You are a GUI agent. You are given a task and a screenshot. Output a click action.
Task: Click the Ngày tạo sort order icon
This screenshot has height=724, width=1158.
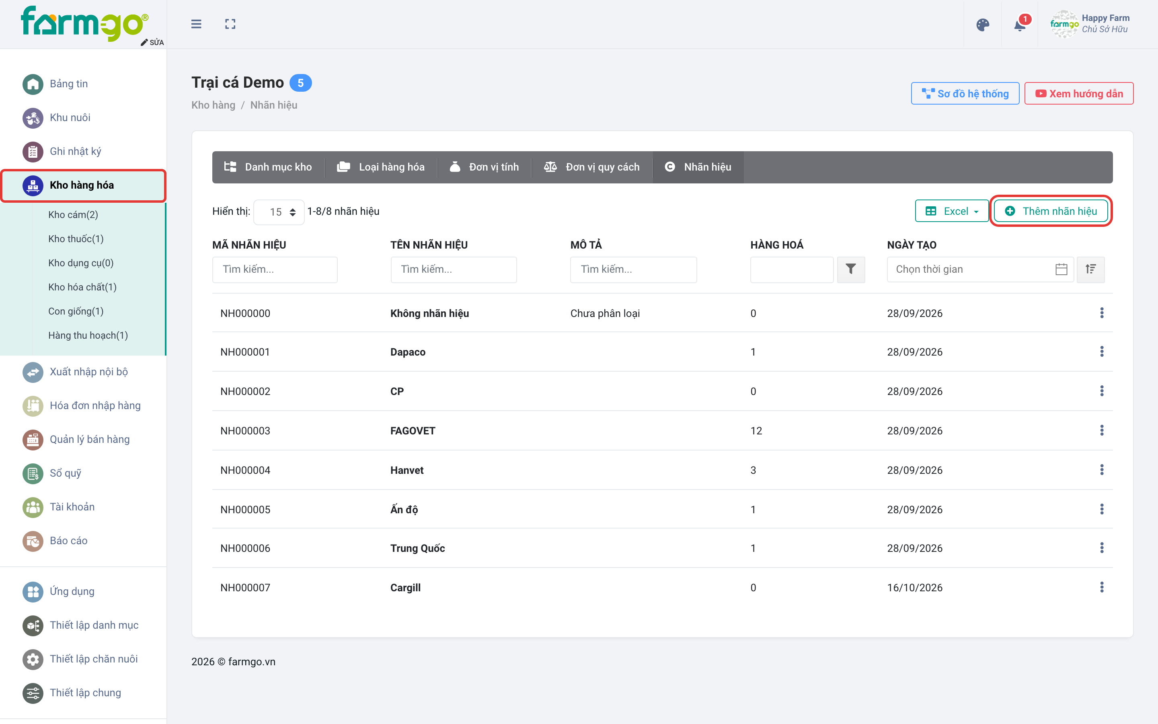point(1090,269)
